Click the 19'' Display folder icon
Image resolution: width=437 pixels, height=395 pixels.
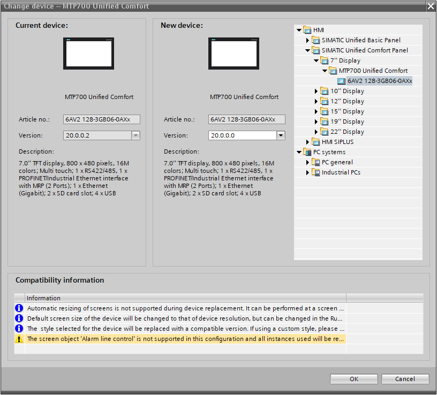click(324, 121)
